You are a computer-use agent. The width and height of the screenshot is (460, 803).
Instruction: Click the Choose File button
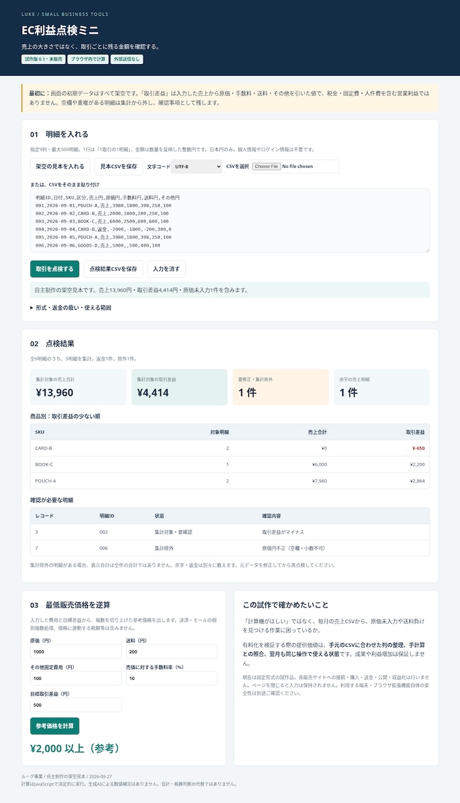point(267,166)
